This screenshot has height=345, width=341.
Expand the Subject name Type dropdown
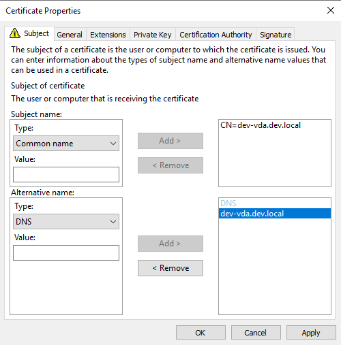click(66, 144)
